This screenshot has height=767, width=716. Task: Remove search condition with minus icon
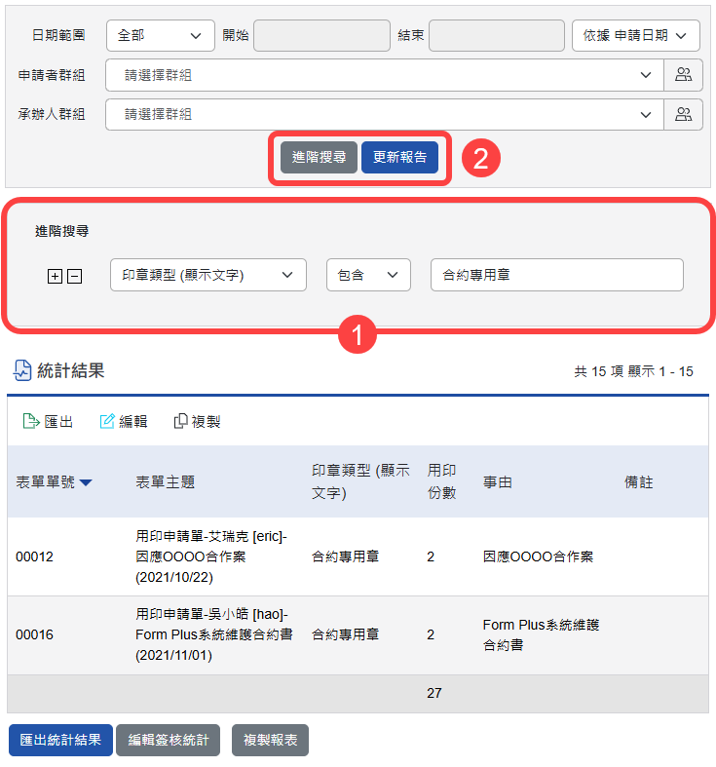click(x=74, y=277)
